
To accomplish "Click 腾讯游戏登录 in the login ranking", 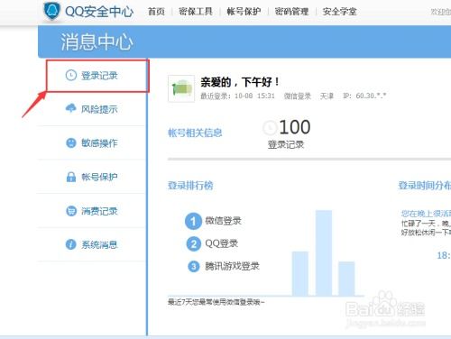I will pos(232,266).
